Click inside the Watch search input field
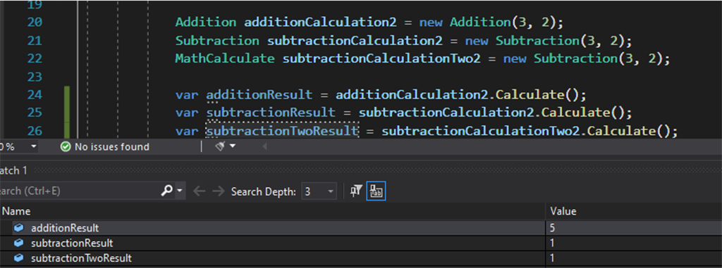The height and width of the screenshot is (268, 722). (x=78, y=191)
